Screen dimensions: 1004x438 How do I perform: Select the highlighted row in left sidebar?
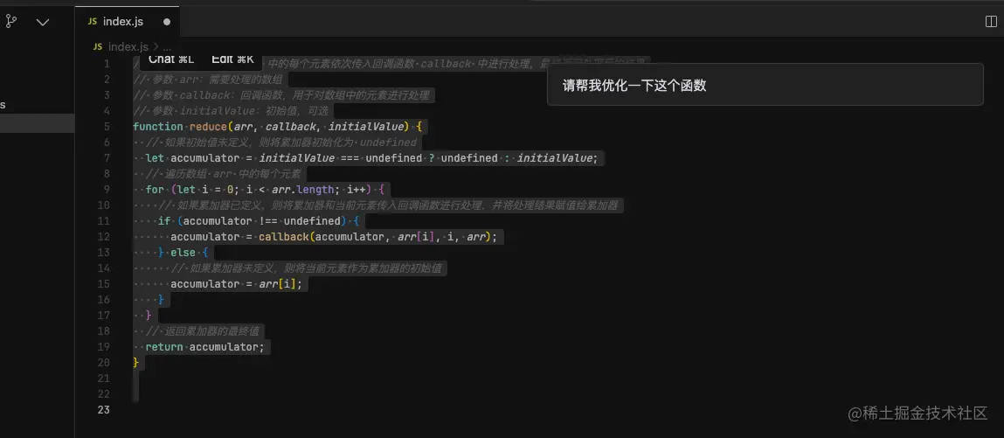coord(38,123)
